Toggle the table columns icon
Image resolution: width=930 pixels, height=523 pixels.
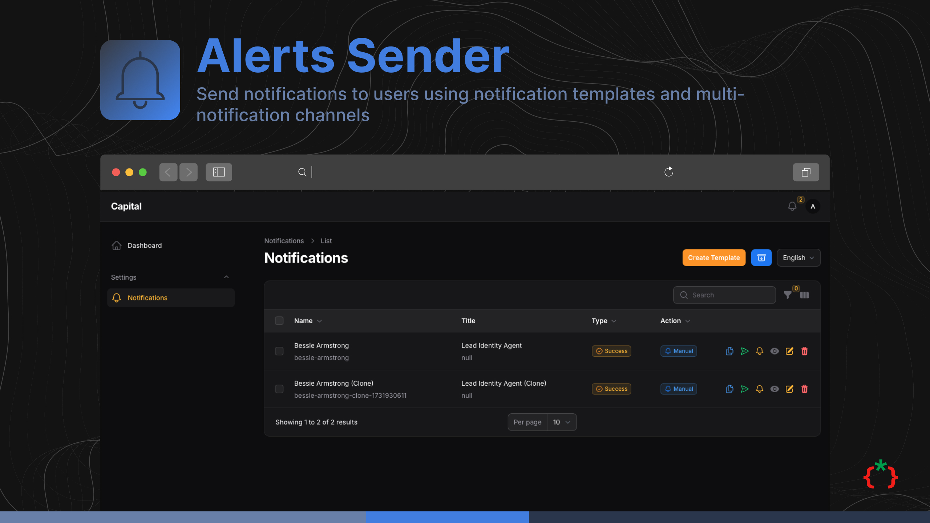(804, 295)
